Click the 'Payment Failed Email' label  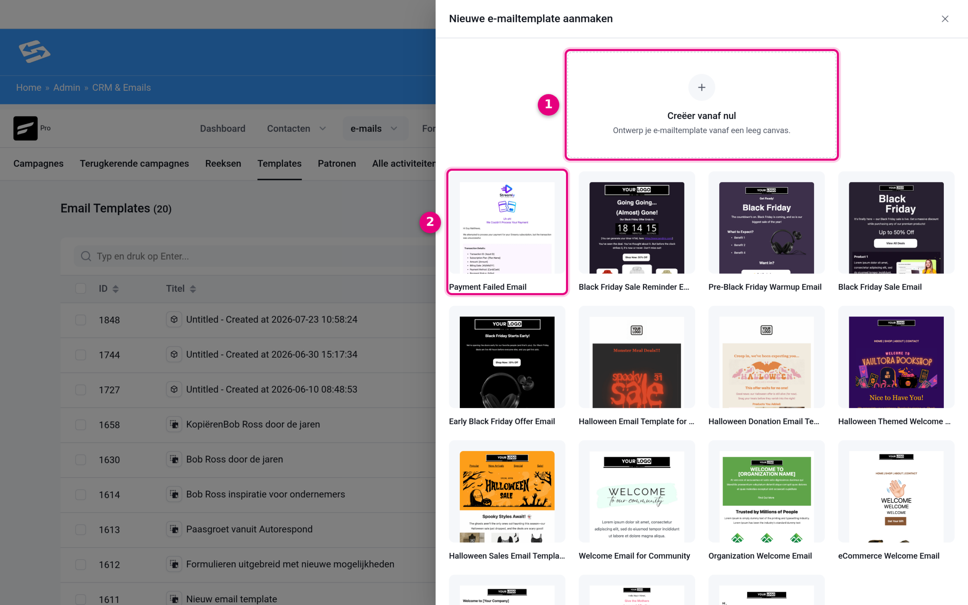[x=487, y=287]
